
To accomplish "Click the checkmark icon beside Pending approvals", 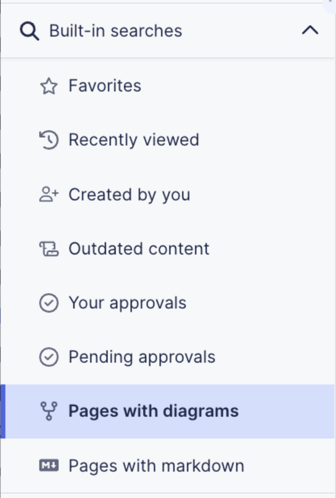I will click(x=48, y=357).
